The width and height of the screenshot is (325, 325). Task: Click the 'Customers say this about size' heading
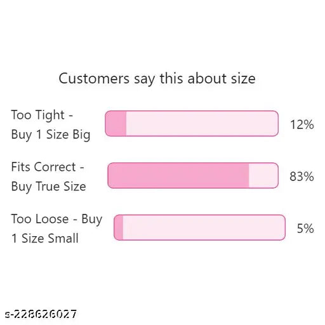pos(157,79)
